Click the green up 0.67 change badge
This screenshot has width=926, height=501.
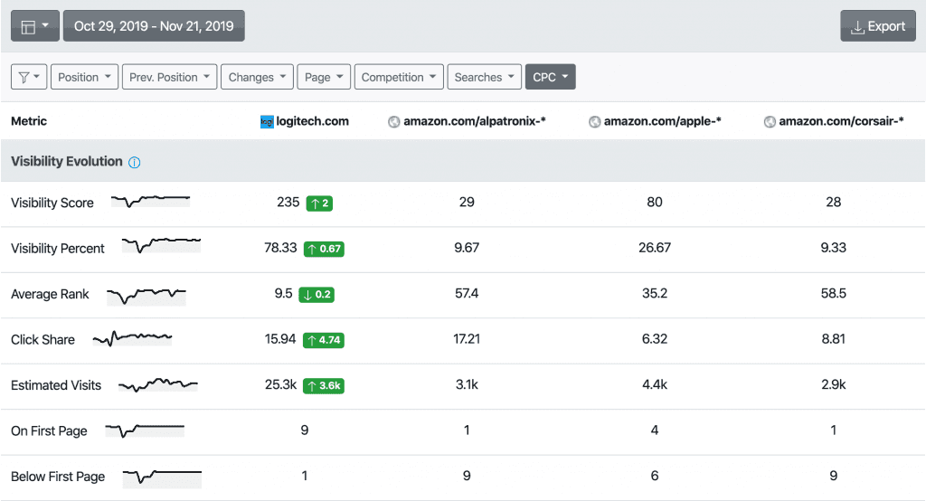325,249
